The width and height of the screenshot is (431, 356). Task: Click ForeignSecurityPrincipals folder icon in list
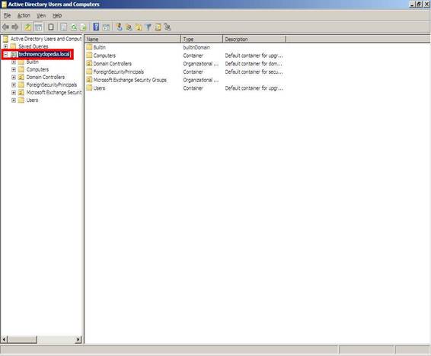tap(89, 72)
